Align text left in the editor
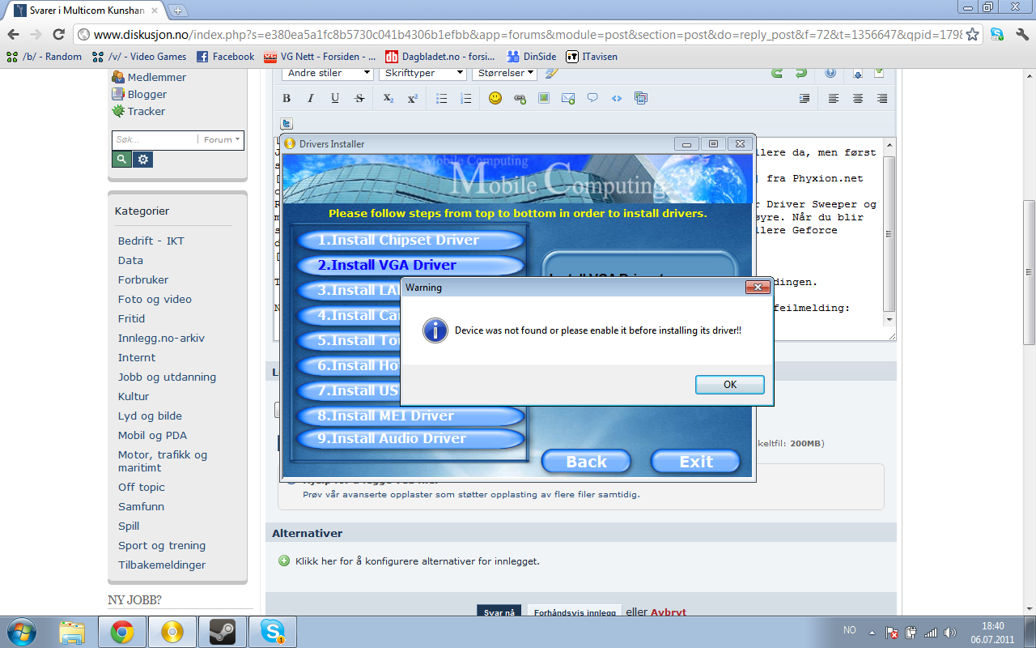 click(x=834, y=98)
